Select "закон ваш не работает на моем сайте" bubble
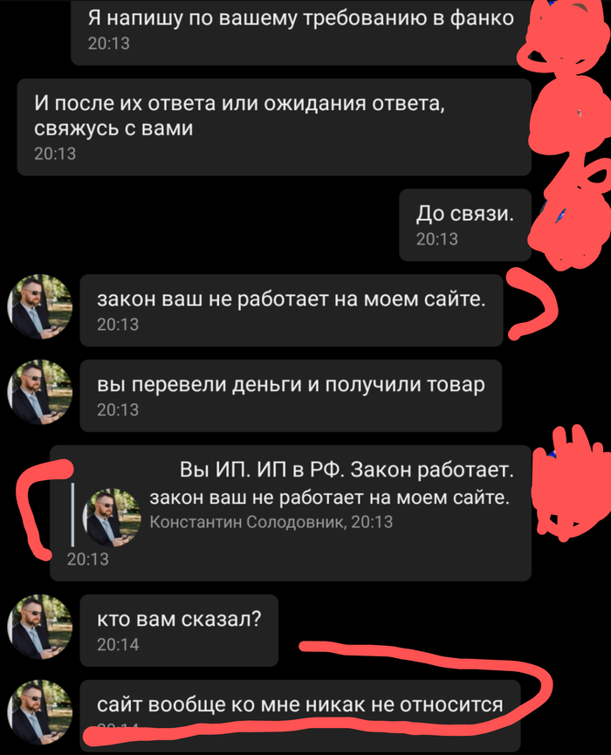 pyautogui.click(x=292, y=310)
